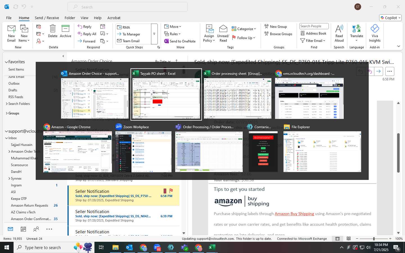Screen dimensions: 405x253
Task: Open the New Items menu
Action: [24, 33]
